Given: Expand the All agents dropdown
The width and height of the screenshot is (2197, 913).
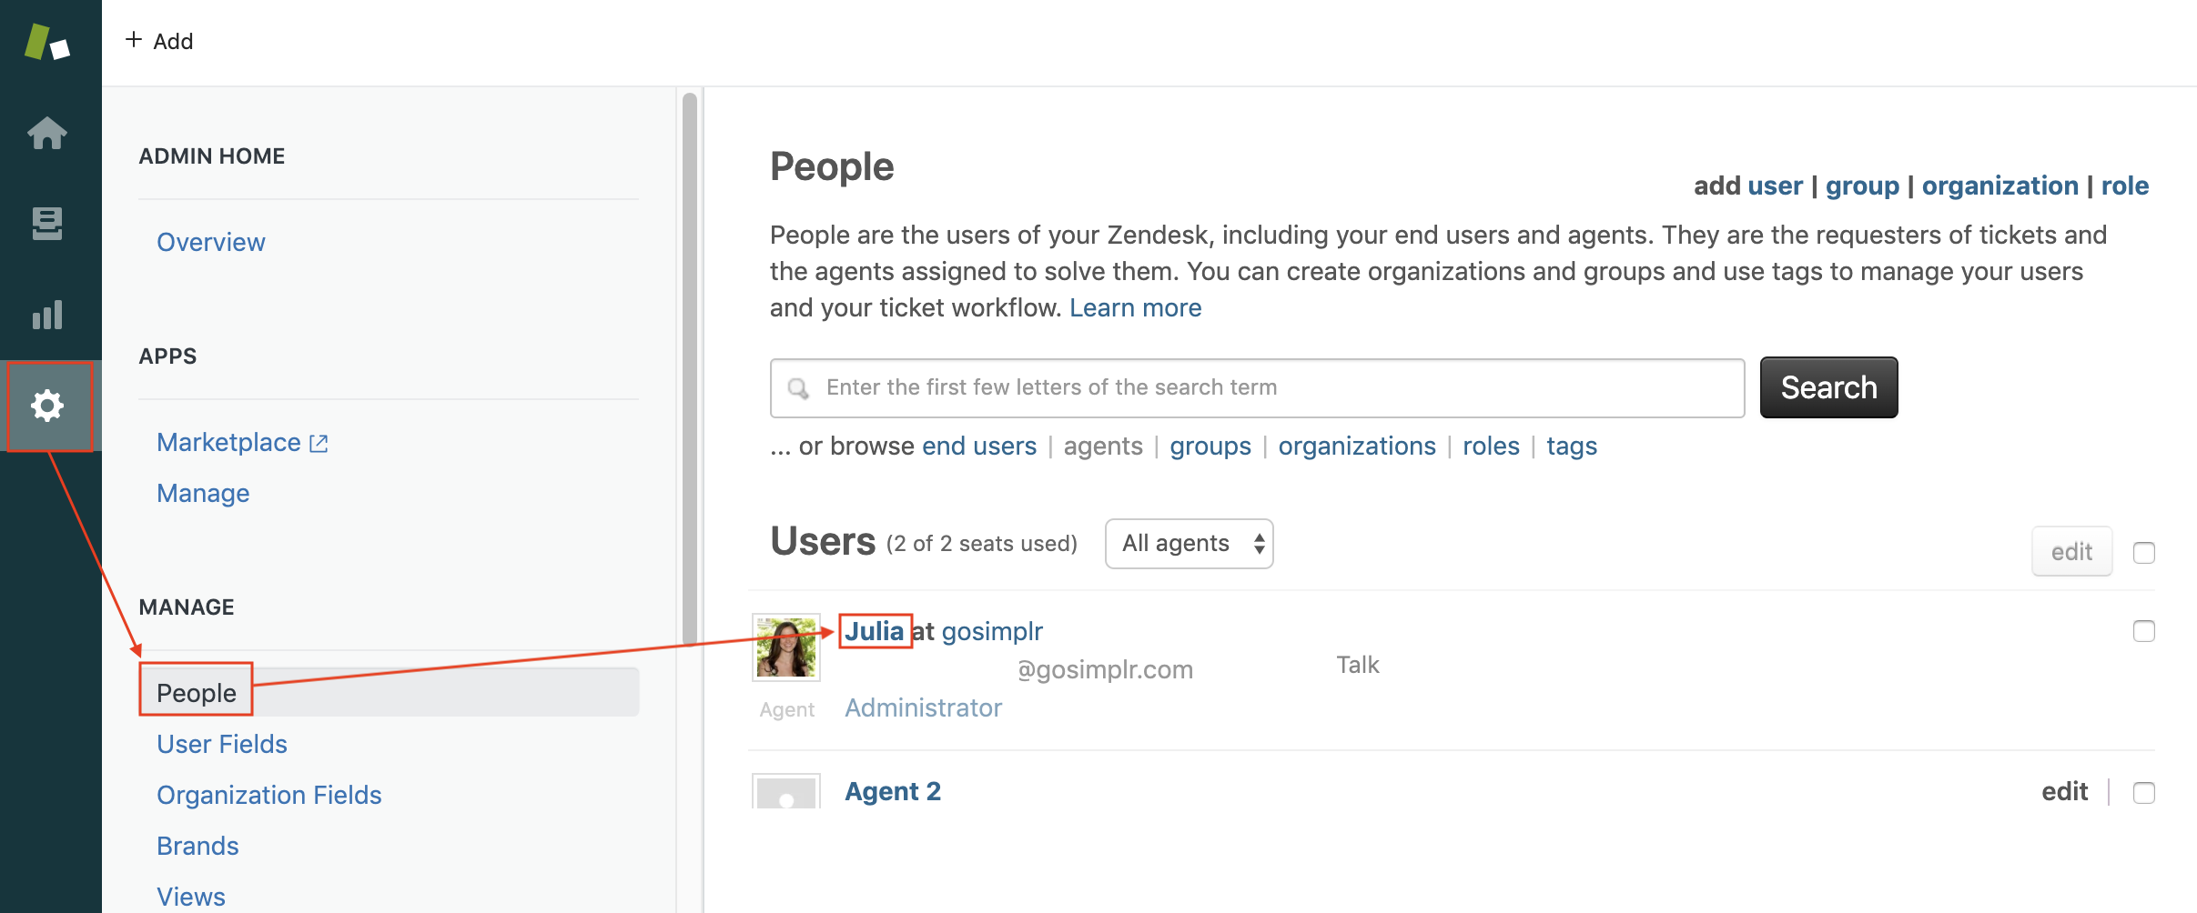Looking at the screenshot, I should point(1189,544).
